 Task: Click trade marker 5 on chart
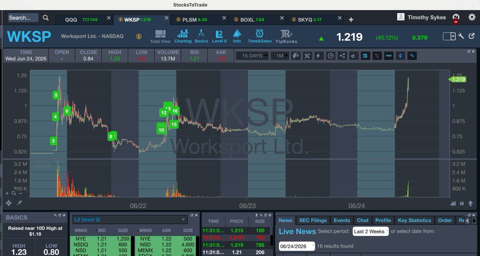(x=56, y=95)
